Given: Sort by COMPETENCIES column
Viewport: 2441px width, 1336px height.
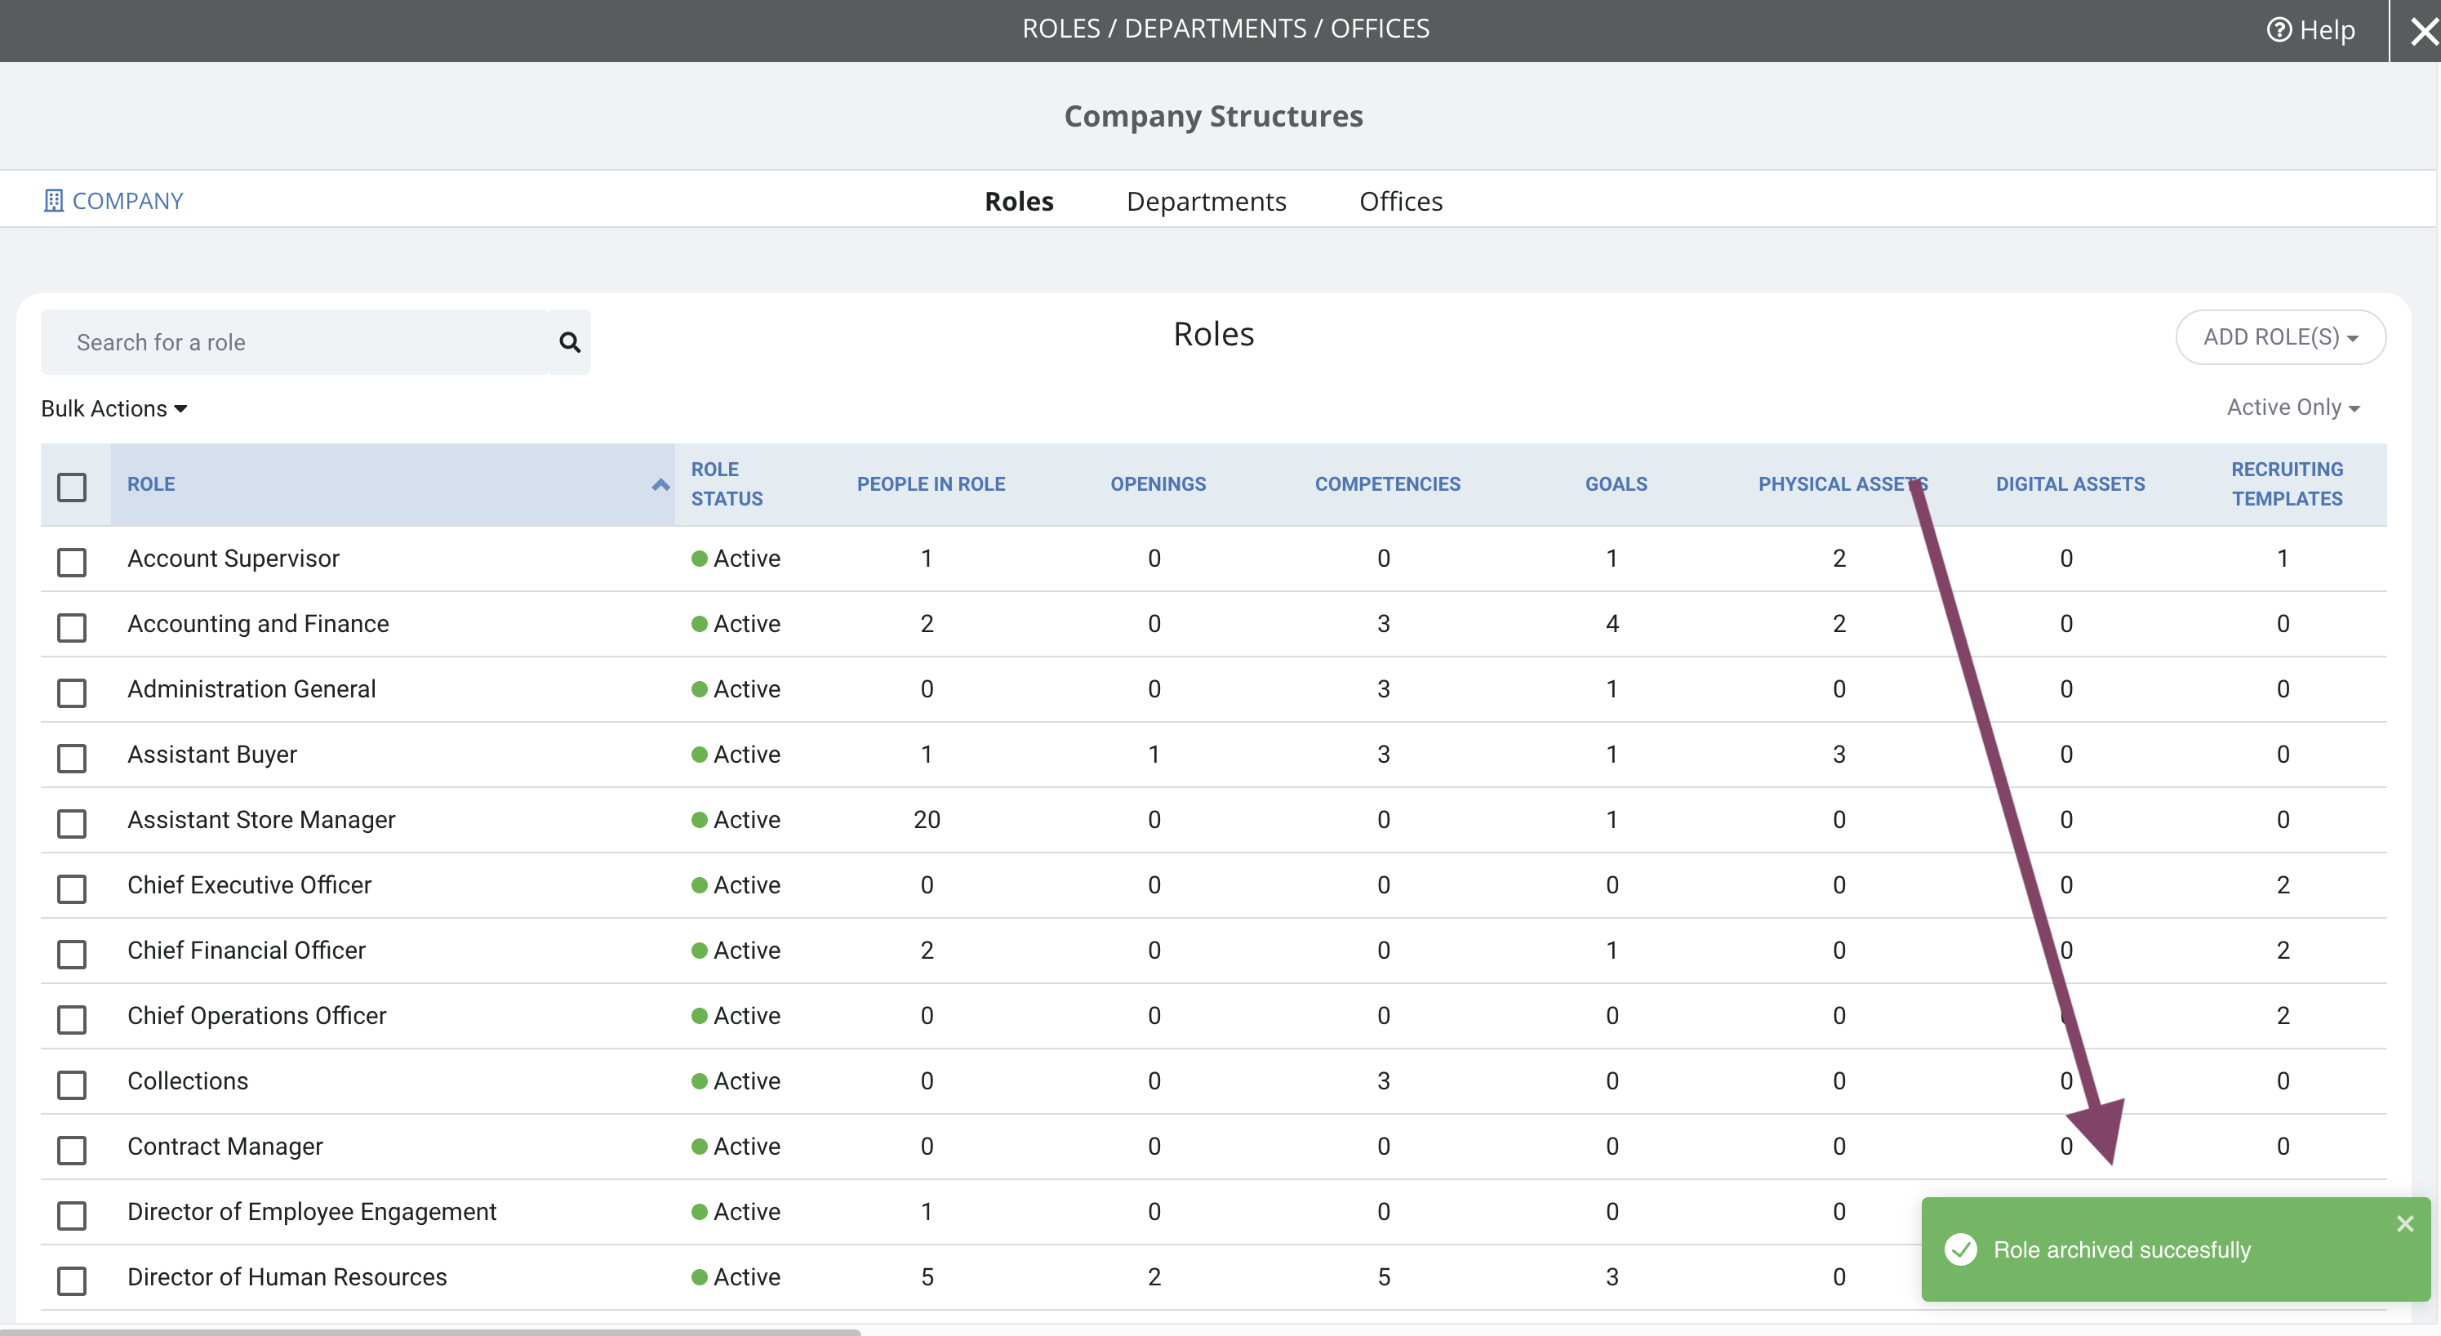Looking at the screenshot, I should [1387, 483].
